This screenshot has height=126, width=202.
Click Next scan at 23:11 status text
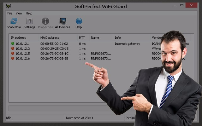pos(80,118)
